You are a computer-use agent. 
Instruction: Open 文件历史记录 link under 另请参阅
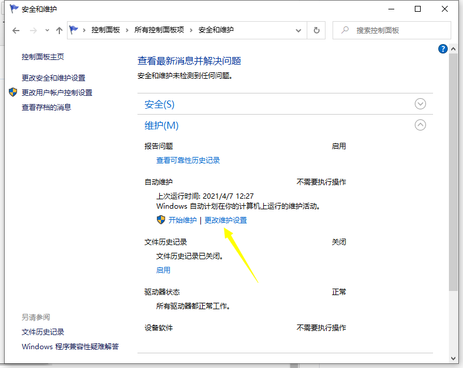(43, 332)
